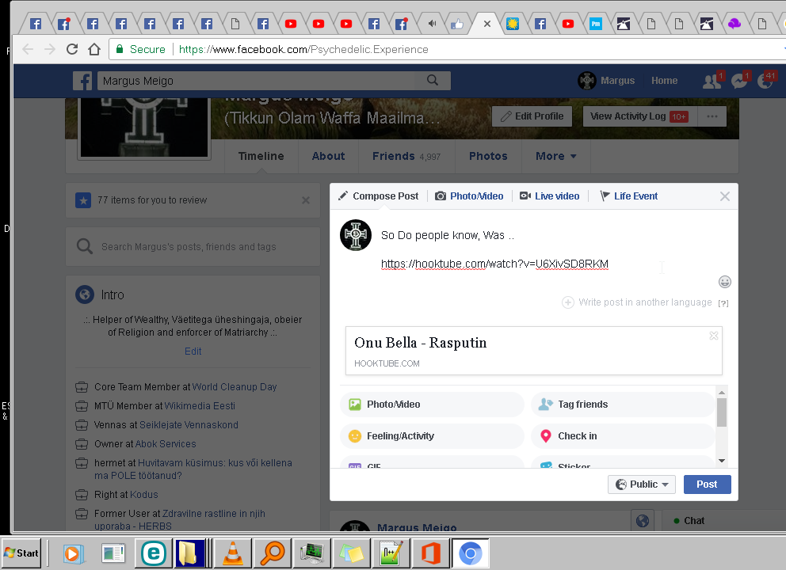
Task: Click the Windows Start button
Action: (21, 553)
